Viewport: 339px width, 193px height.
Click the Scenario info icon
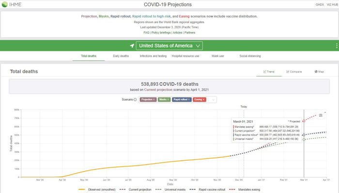(135, 100)
